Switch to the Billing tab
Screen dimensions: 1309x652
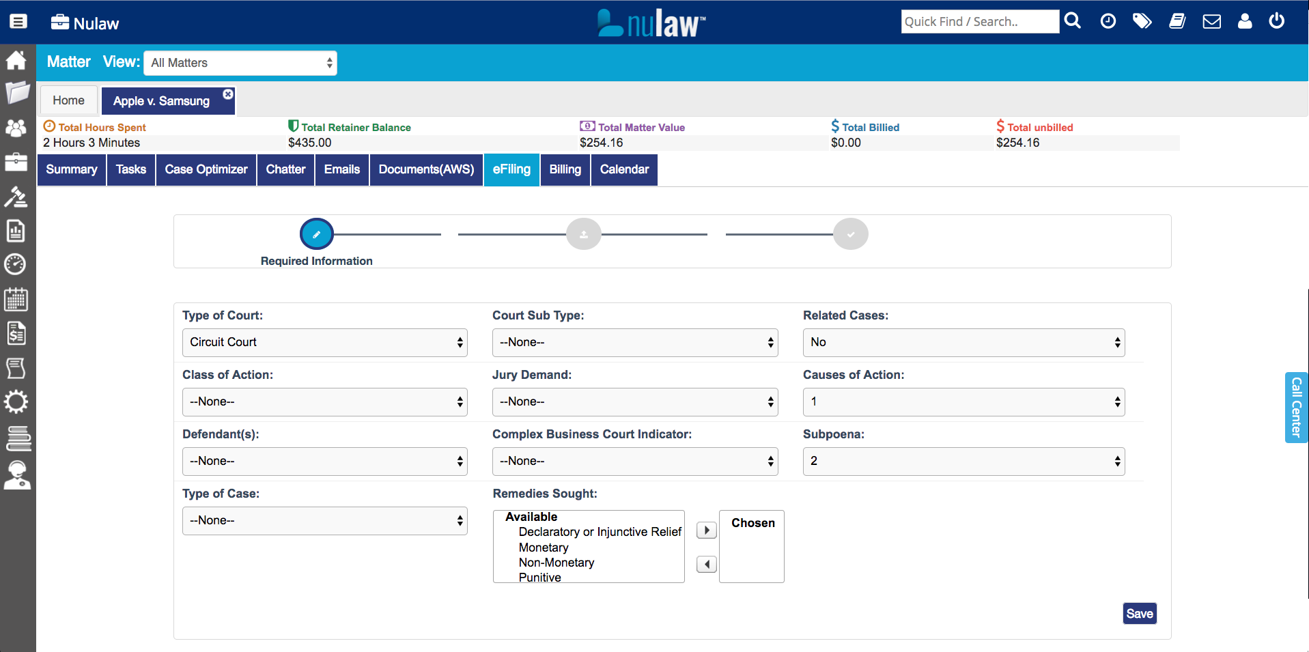tap(565, 169)
